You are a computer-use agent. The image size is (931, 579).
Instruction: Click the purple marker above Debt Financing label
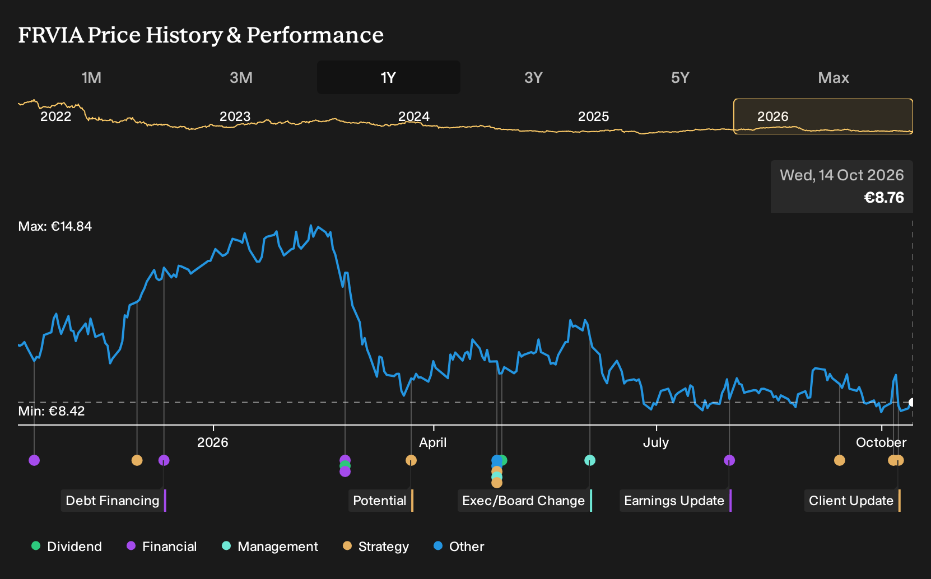pyautogui.click(x=164, y=460)
